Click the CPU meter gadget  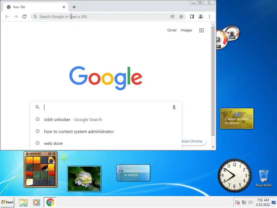(x=228, y=37)
